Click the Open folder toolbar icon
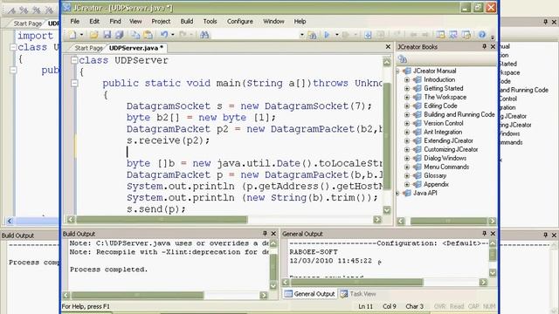Screen dimensions: 559x314 (x=93, y=35)
